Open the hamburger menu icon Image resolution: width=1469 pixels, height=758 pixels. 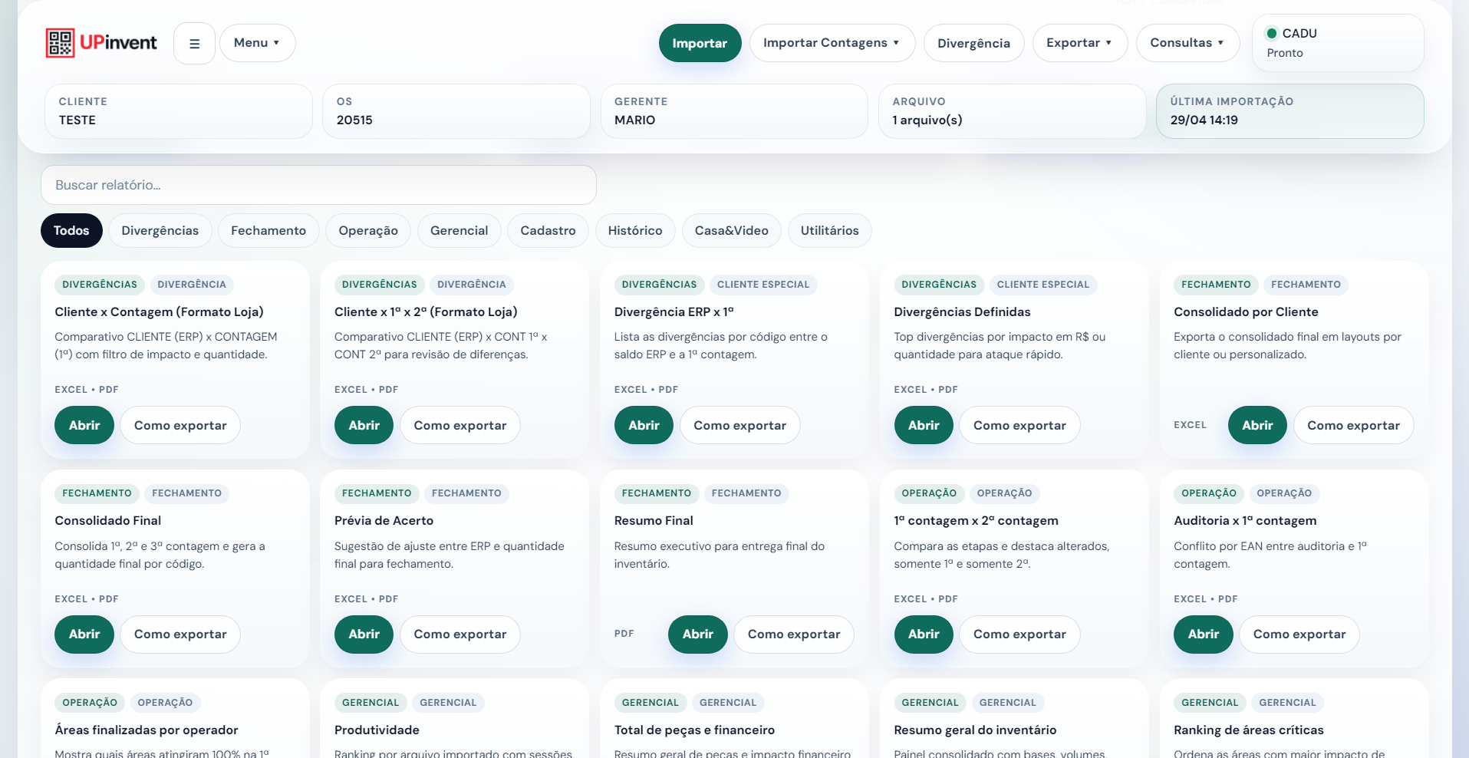[x=194, y=43]
